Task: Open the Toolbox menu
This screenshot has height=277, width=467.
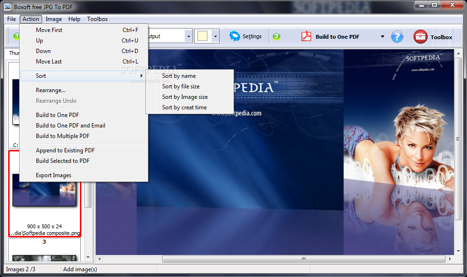Action: pyautogui.click(x=98, y=19)
